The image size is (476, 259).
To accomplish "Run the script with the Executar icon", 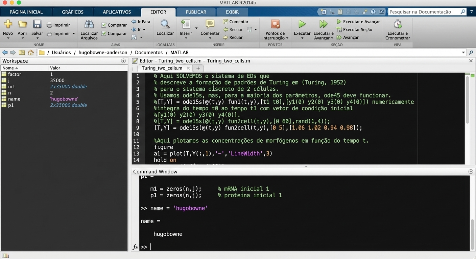I will pos(302,24).
